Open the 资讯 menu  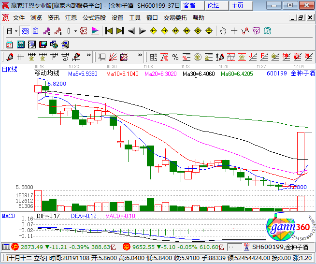(54, 18)
